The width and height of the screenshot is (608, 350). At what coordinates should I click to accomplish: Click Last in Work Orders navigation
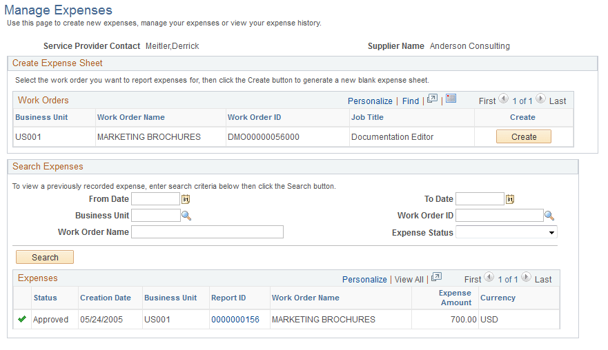point(558,101)
